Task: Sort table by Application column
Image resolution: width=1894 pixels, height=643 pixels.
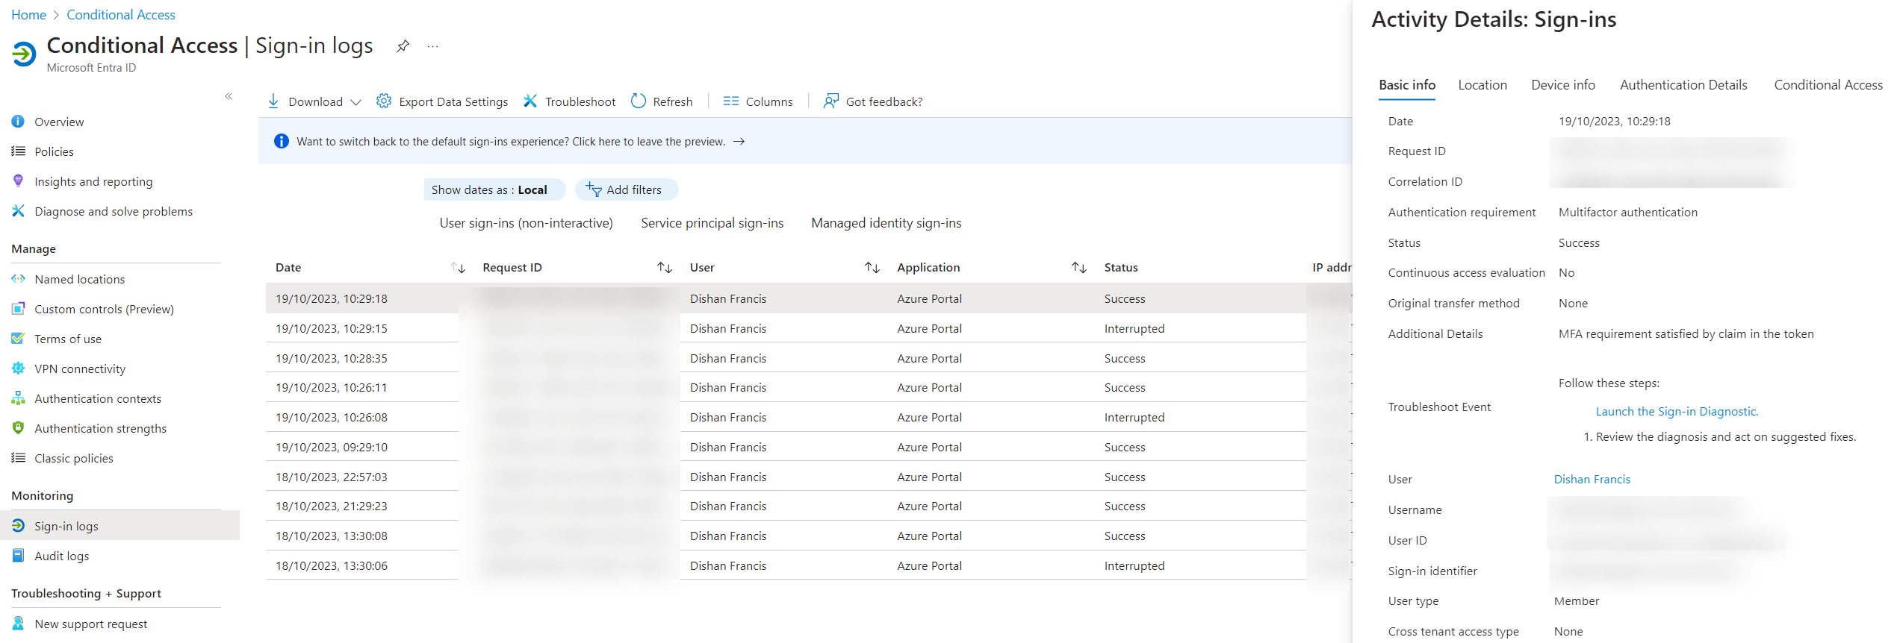Action: pyautogui.click(x=1078, y=267)
